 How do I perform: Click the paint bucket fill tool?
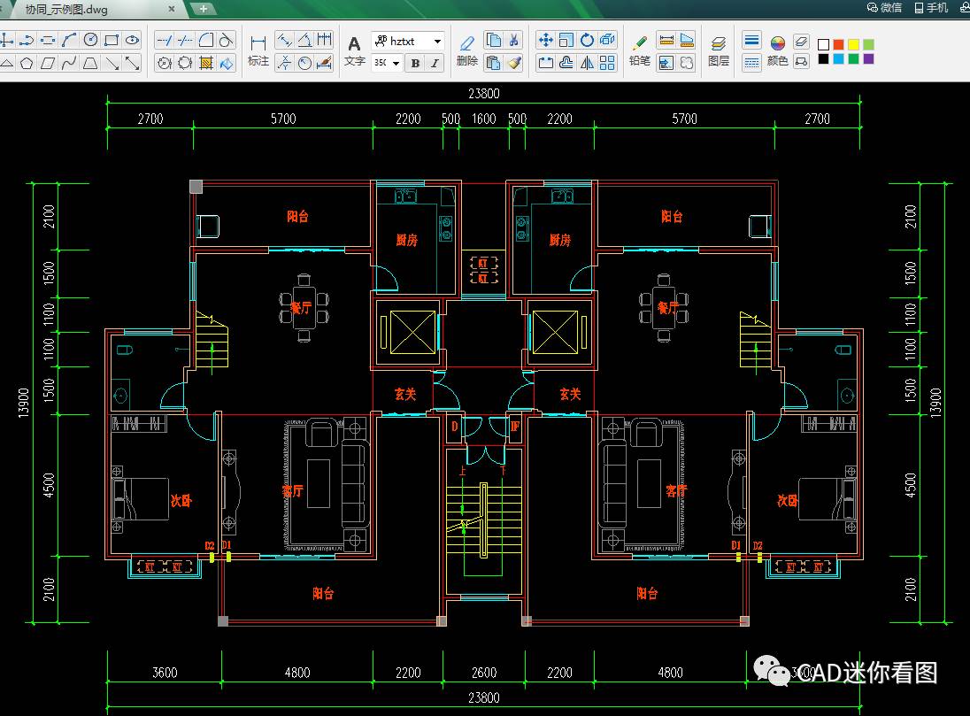coord(227,63)
